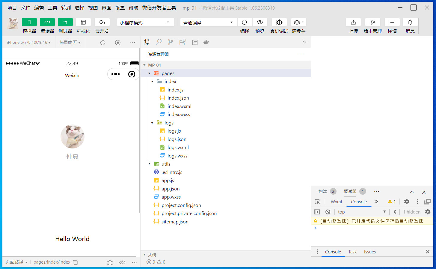Viewport: 436px width, 269px height.
Task: Click the mini-program capsule menu dots
Action: pyautogui.click(x=115, y=74)
